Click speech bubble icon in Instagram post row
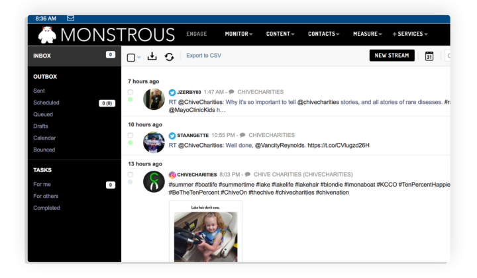The image size is (477, 278). click(x=248, y=174)
